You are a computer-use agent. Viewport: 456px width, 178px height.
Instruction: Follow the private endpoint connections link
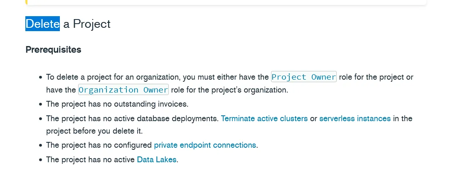coord(205,145)
